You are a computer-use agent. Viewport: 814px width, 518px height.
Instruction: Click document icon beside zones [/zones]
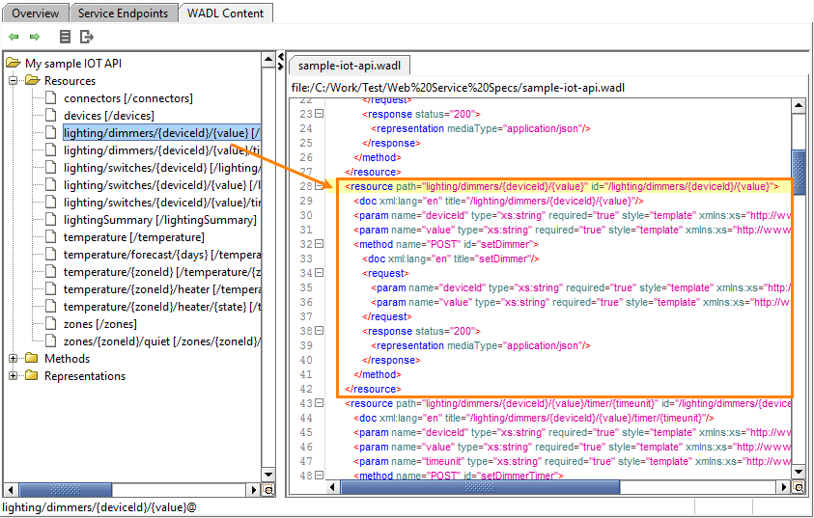(50, 323)
